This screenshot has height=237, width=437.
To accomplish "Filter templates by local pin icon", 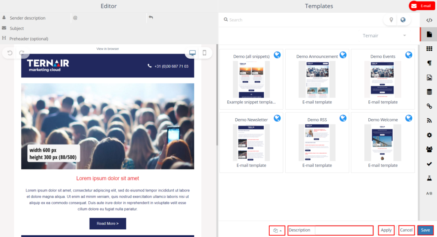I will (391, 20).
